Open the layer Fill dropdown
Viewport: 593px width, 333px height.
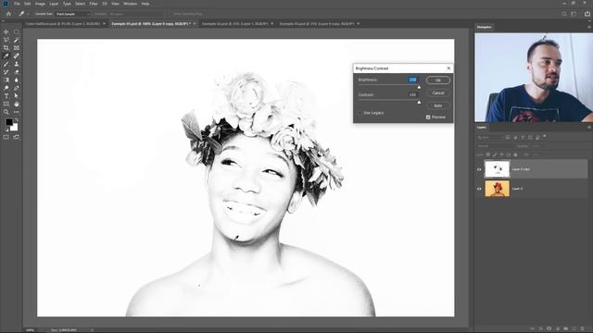[536, 154]
